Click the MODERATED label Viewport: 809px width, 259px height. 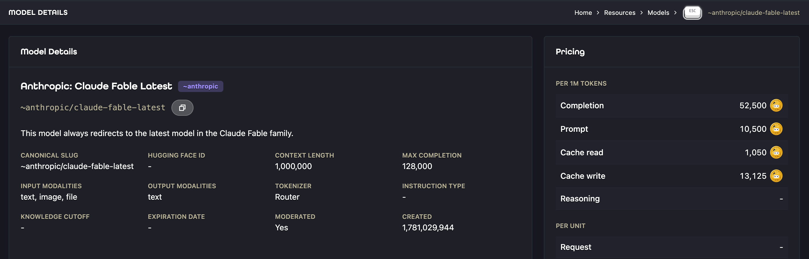[295, 217]
